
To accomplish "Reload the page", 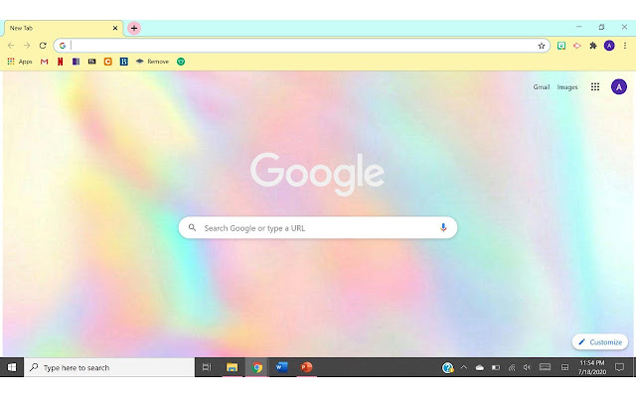I will pyautogui.click(x=43, y=46).
